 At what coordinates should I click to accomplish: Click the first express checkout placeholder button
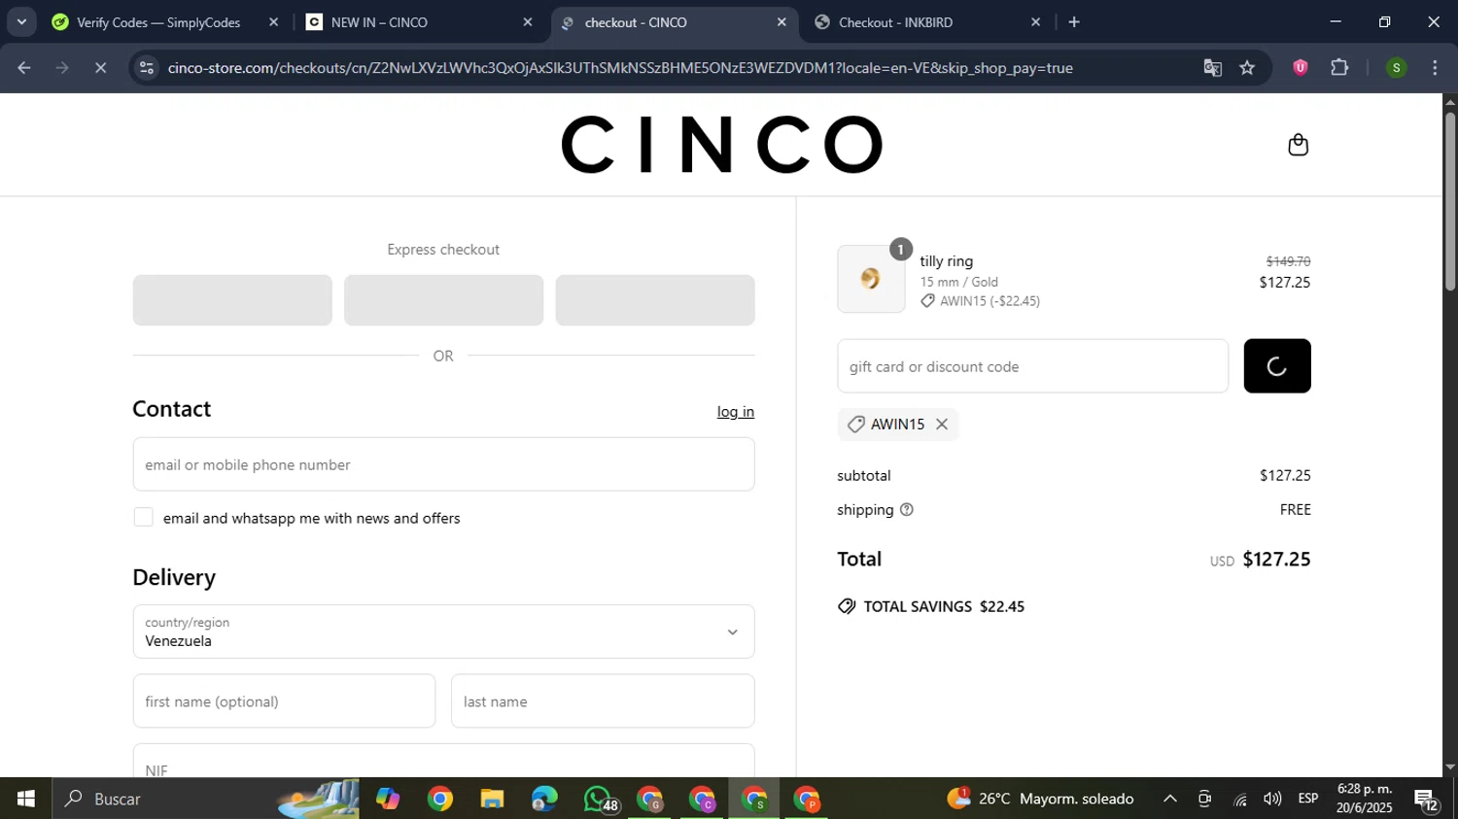point(232,300)
